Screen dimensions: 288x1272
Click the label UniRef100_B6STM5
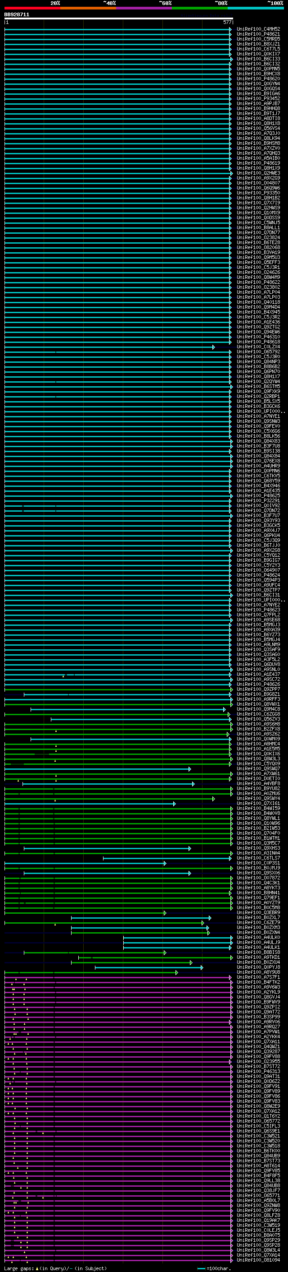tap(258, 387)
